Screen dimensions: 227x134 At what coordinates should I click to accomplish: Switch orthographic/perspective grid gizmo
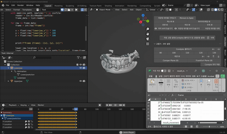point(148,44)
